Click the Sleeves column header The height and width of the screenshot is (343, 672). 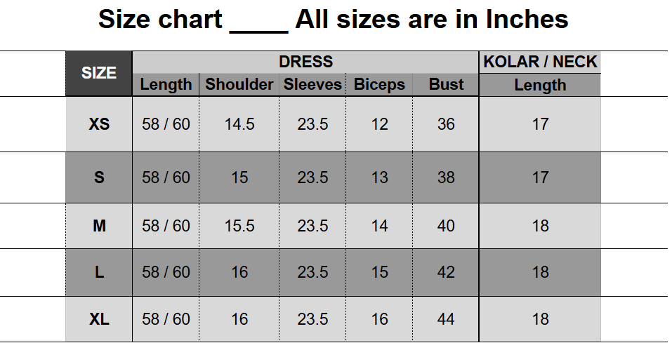click(x=312, y=85)
